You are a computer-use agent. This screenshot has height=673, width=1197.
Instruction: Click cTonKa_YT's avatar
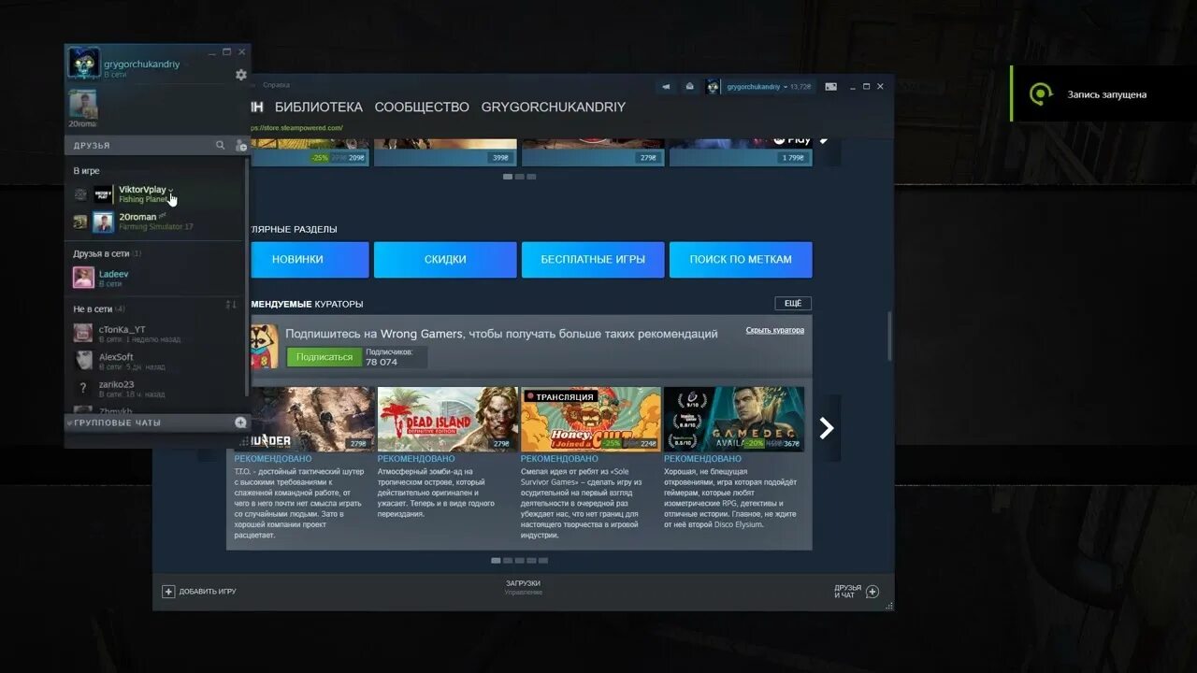[83, 333]
